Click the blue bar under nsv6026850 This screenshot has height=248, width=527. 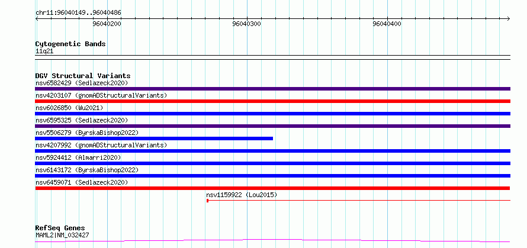(x=272, y=114)
